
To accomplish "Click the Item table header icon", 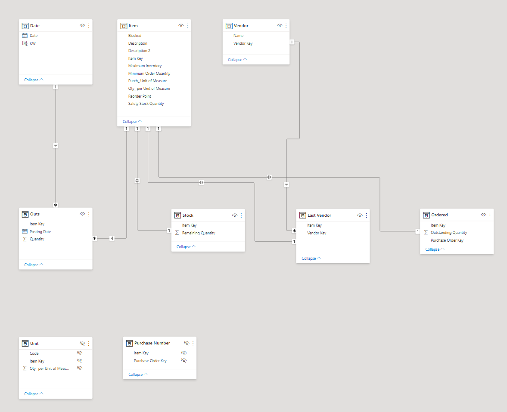I will [124, 26].
